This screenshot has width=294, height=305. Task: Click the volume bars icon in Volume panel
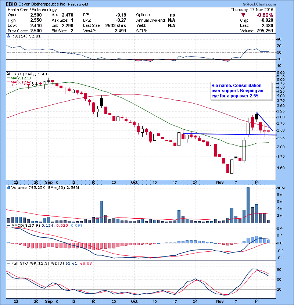8,187
